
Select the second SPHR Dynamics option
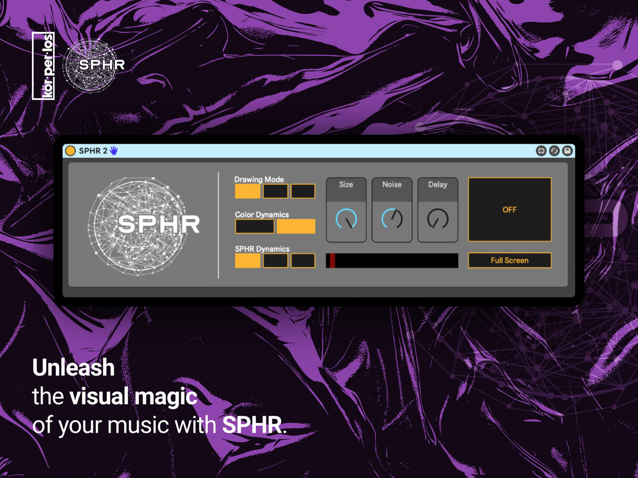275,260
